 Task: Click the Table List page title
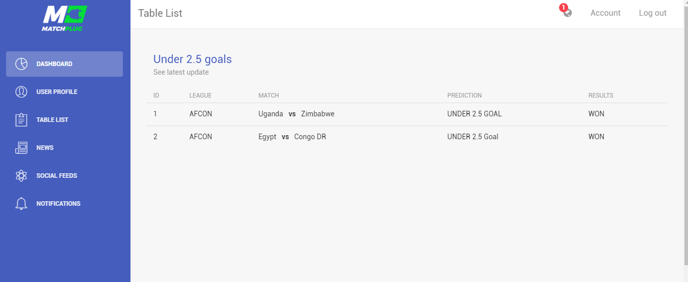click(x=160, y=13)
